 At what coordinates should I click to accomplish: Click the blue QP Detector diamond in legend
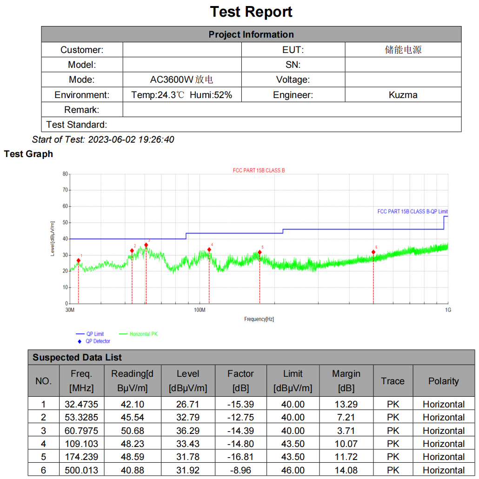(80, 341)
